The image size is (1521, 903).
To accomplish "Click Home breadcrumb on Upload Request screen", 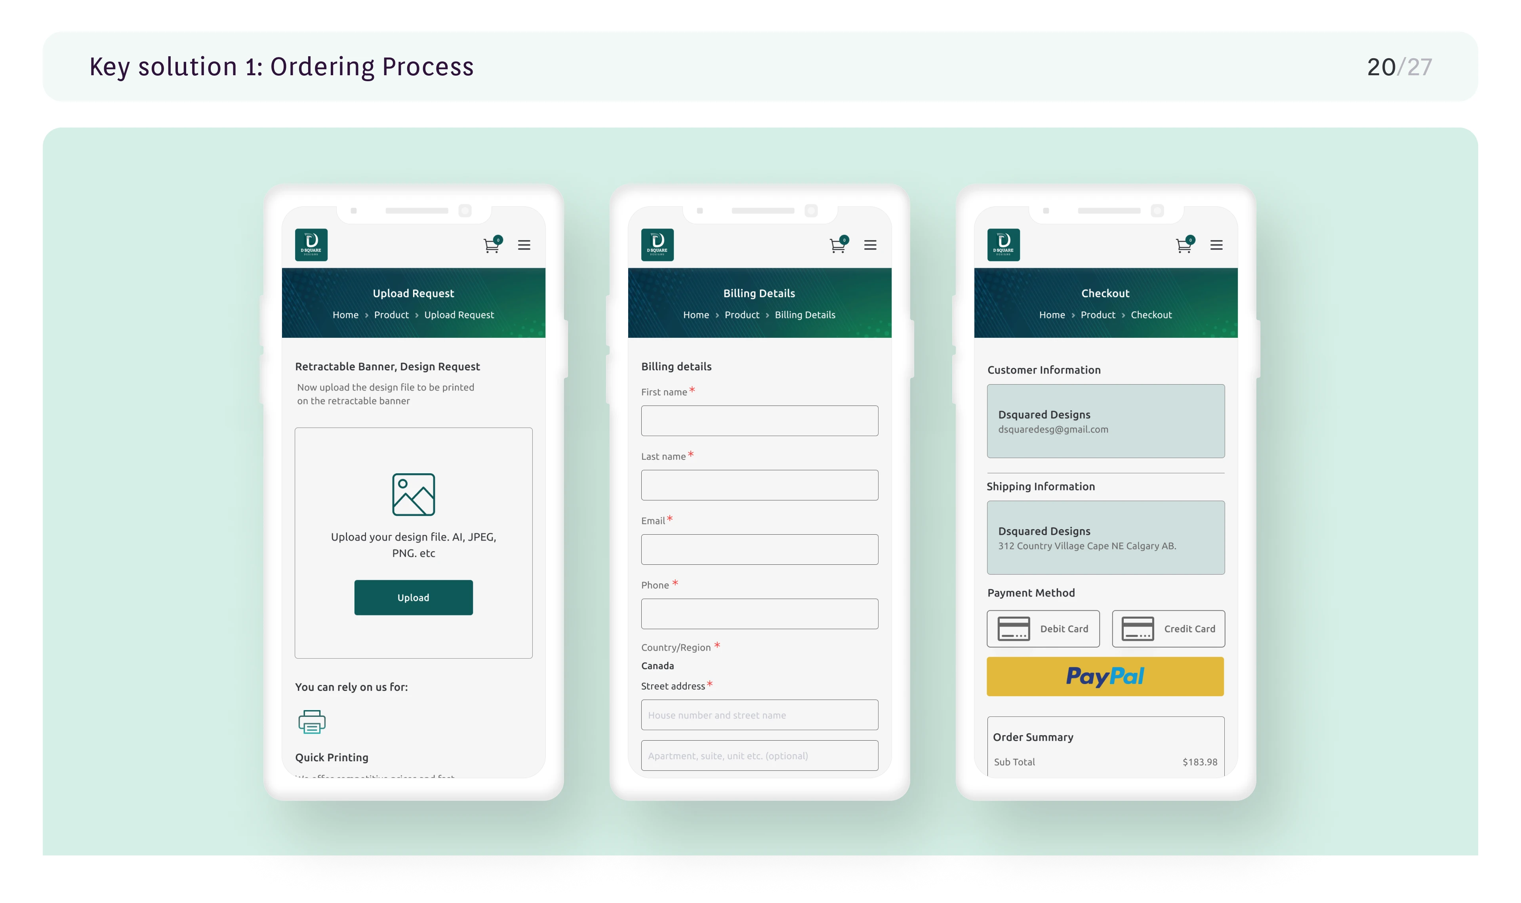I will [345, 314].
